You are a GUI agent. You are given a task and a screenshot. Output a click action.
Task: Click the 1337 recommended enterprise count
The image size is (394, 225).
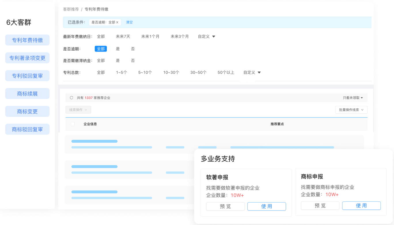click(89, 98)
